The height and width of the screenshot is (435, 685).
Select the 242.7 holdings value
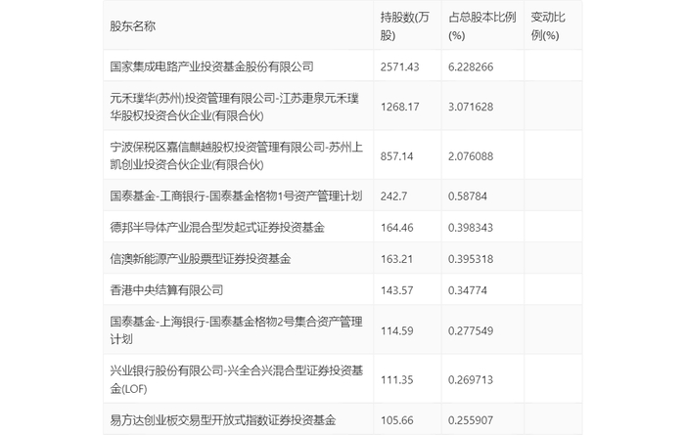pos(393,196)
